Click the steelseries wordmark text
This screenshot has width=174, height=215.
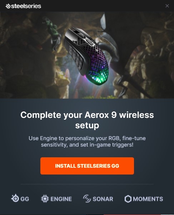[26, 6]
